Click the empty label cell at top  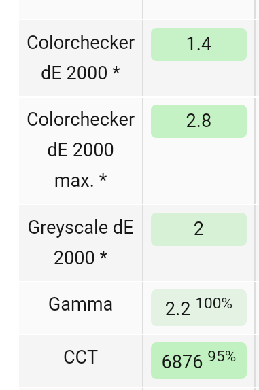click(81, 10)
